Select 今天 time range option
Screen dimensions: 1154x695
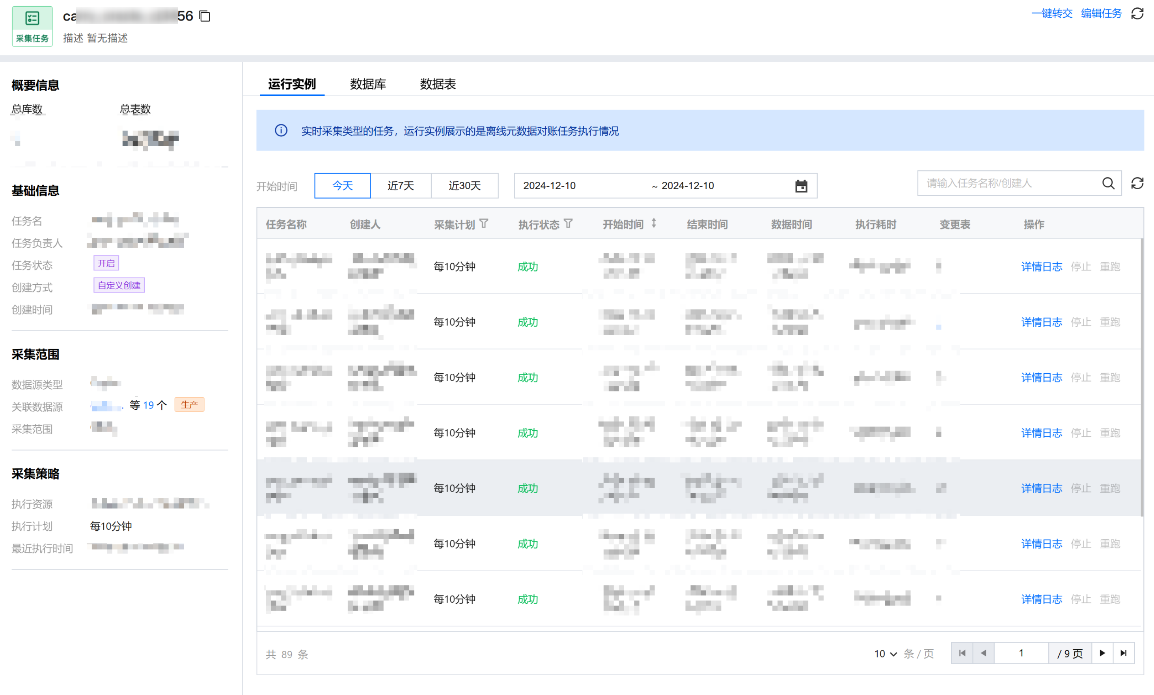tap(342, 186)
